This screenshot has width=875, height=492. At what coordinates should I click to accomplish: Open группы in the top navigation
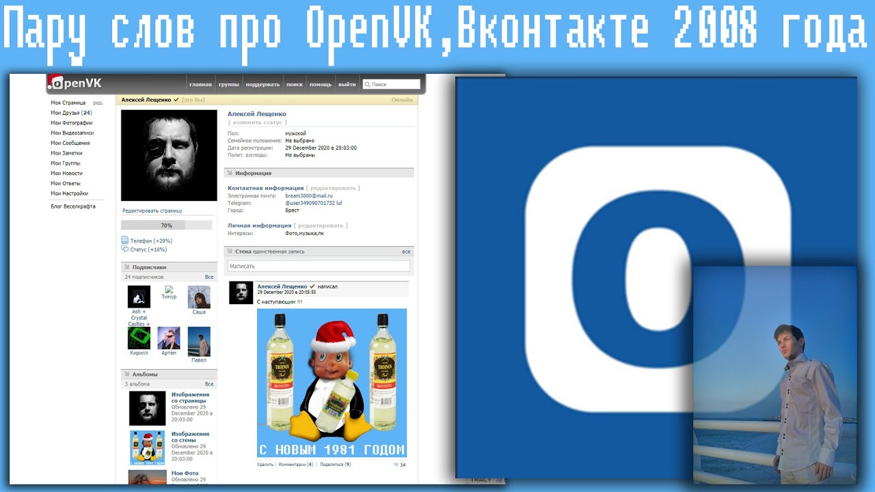pos(229,85)
